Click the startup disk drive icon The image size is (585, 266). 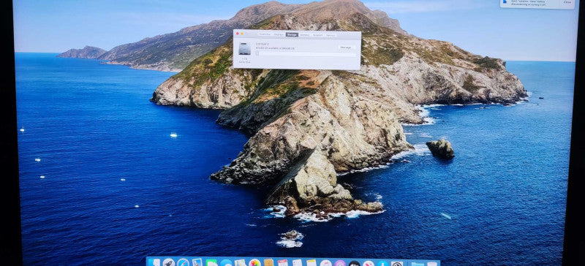coord(244,48)
